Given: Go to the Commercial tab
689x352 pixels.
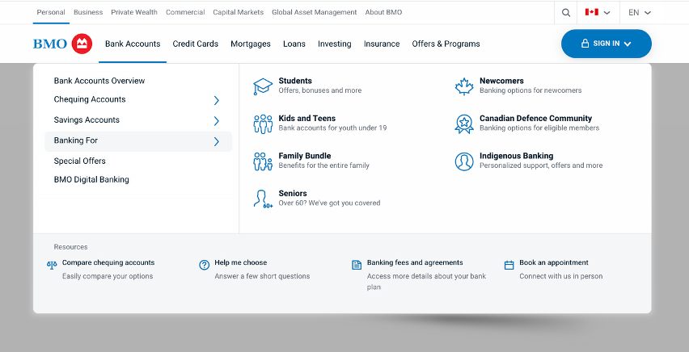Looking at the screenshot, I should click(x=185, y=12).
